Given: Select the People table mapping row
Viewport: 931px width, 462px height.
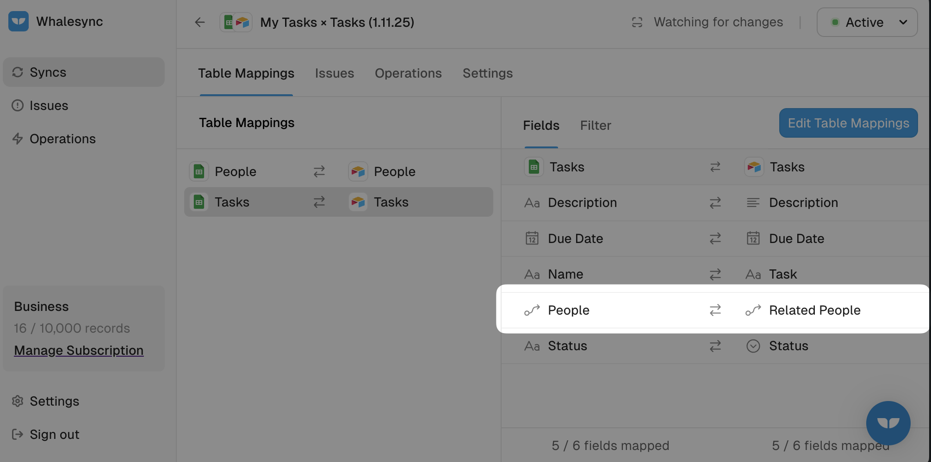Looking at the screenshot, I should pyautogui.click(x=338, y=171).
